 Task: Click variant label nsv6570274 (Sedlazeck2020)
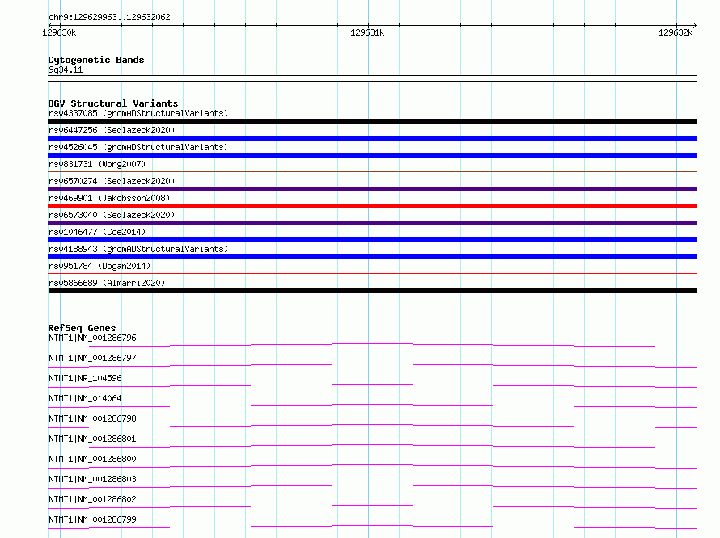(x=112, y=181)
